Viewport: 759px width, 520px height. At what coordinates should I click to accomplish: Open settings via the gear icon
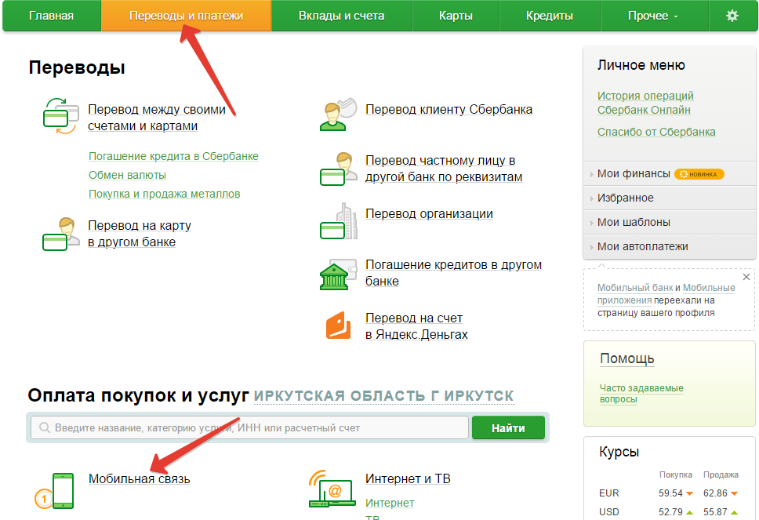pos(732,14)
